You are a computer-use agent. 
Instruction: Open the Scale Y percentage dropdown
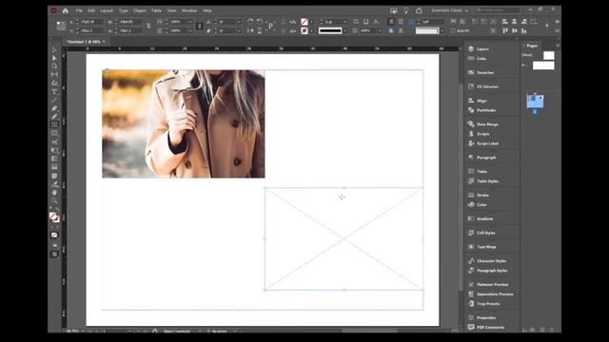click(x=190, y=30)
